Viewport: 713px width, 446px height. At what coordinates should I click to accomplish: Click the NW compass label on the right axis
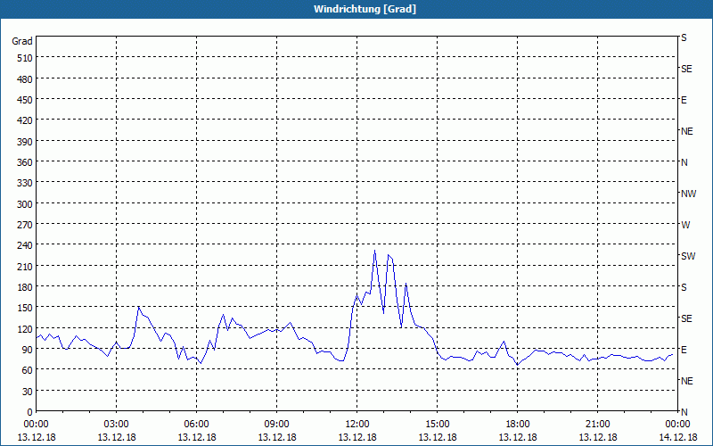click(x=688, y=194)
